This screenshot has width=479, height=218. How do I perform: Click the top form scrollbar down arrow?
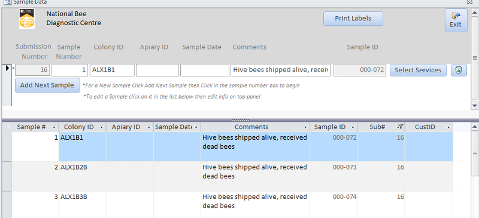tap(474, 106)
